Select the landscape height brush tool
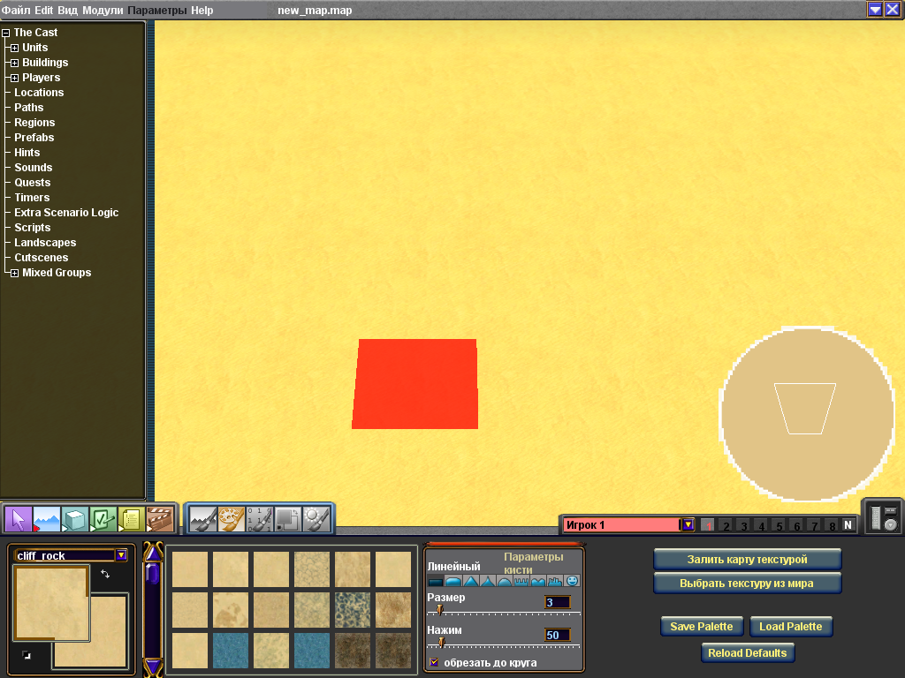The image size is (905, 678). 203,519
